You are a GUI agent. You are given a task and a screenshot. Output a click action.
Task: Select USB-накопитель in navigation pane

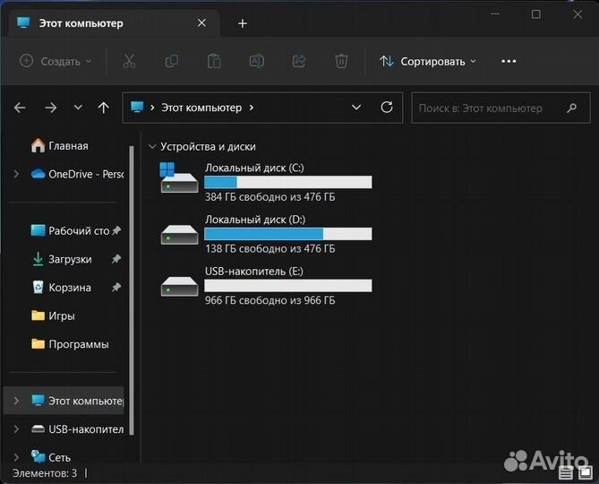77,429
